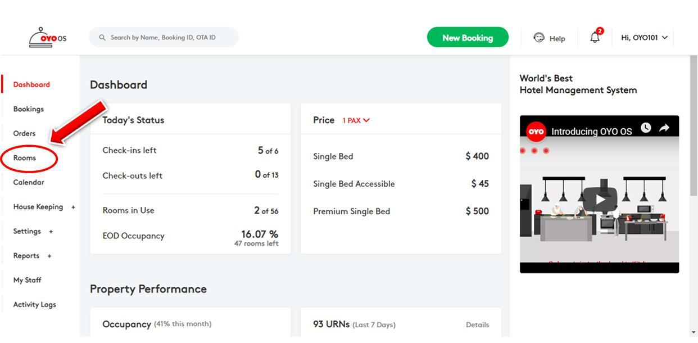Screen dimensions: 698x343
Task: Click the Help smiley icon
Action: (x=539, y=38)
